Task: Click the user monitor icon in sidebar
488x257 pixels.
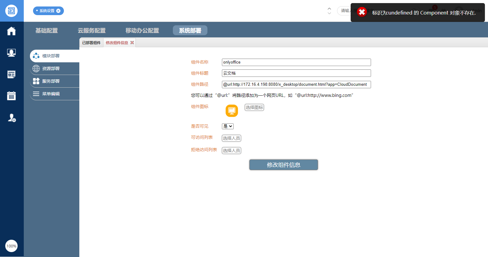Action: click(x=11, y=53)
